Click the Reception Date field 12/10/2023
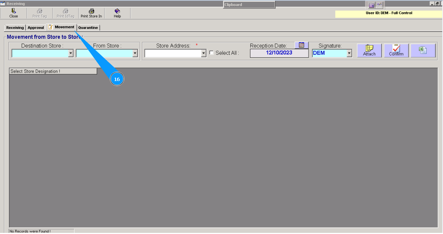 point(279,53)
